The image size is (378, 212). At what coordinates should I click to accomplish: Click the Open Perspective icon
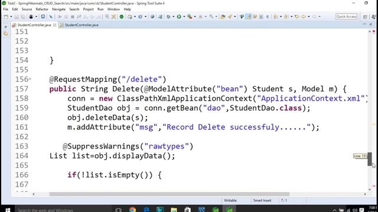click(365, 16)
